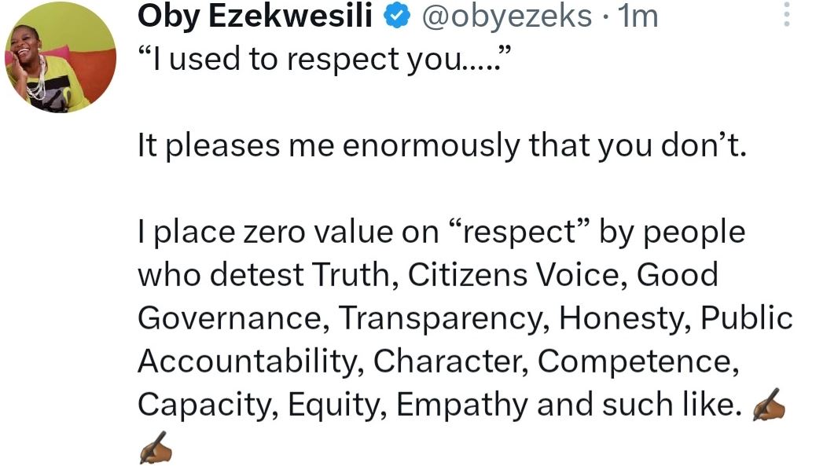Screen dimensions: 823x466
Task: Click the sentence "It pleases me enormously that you don't."
Action: (440, 145)
